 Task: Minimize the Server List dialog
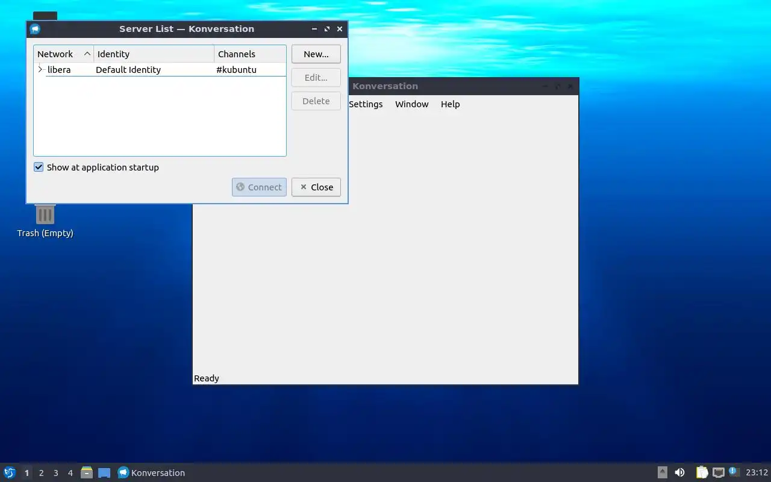[x=314, y=28]
